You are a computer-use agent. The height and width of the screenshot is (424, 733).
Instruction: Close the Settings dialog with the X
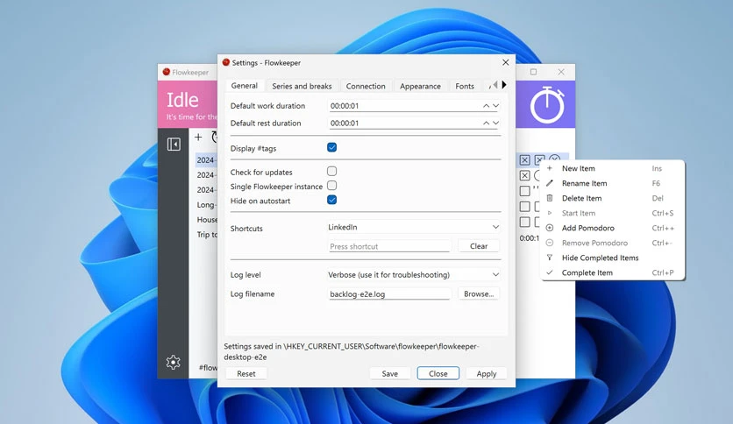click(x=505, y=62)
